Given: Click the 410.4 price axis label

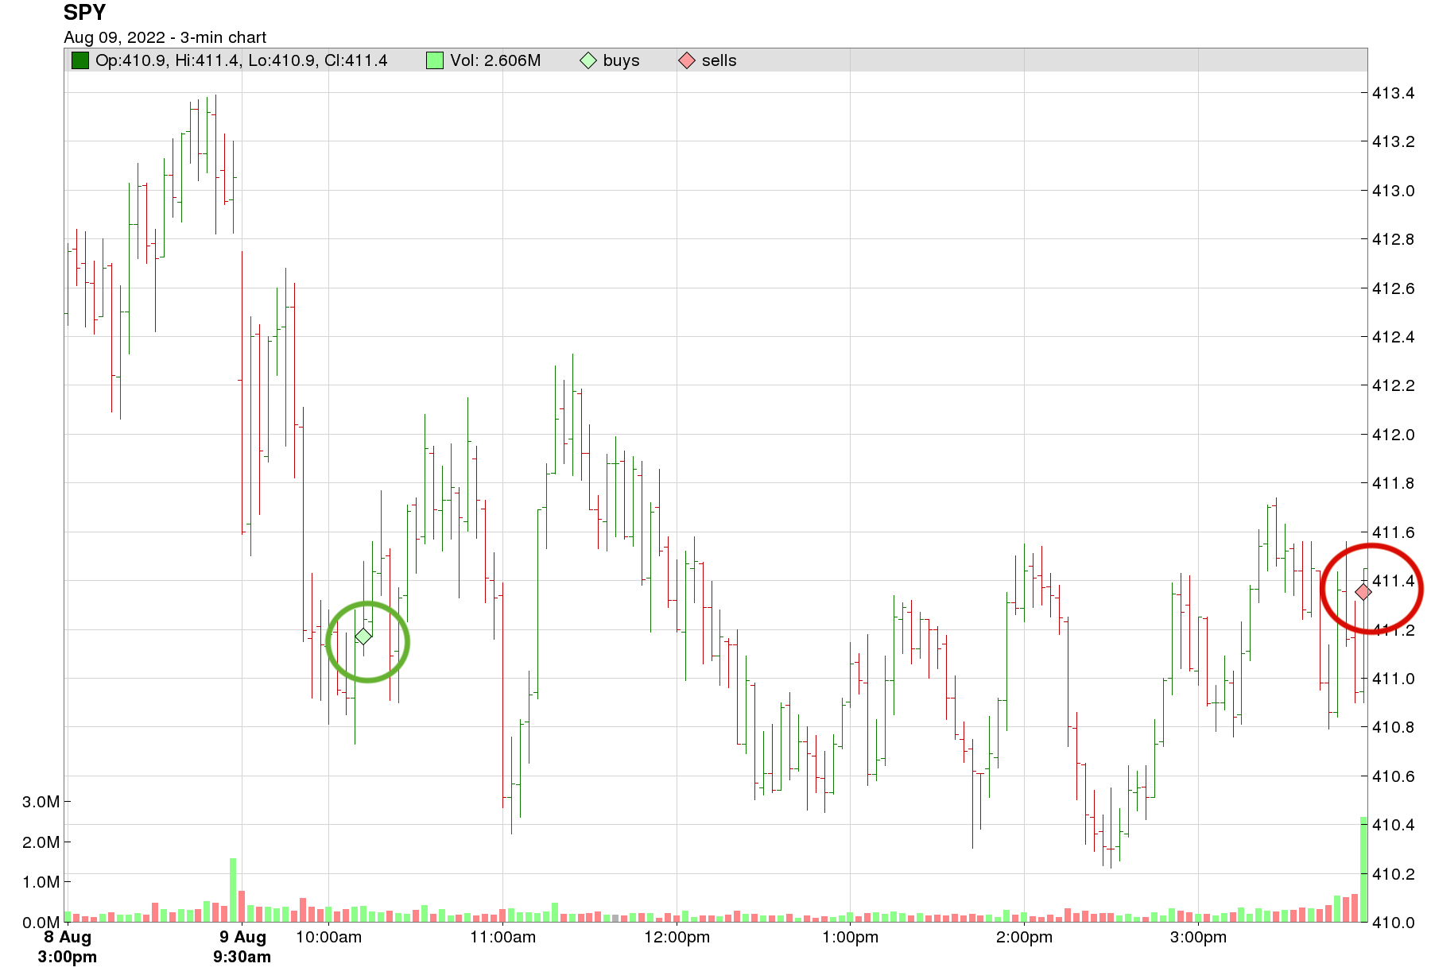Looking at the screenshot, I should (1393, 825).
